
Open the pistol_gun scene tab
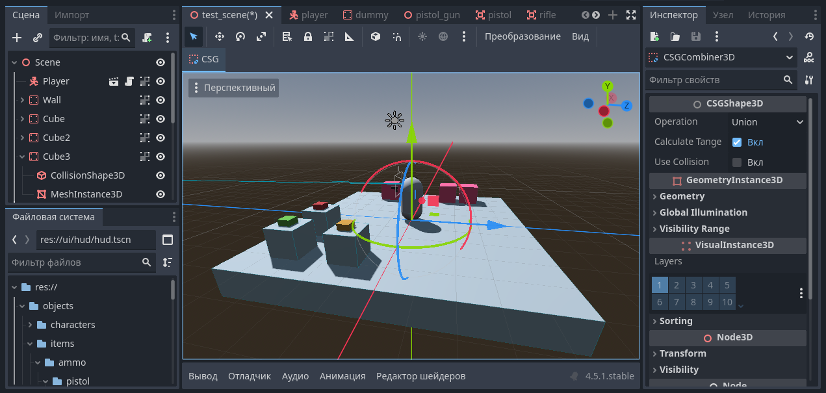pos(433,15)
